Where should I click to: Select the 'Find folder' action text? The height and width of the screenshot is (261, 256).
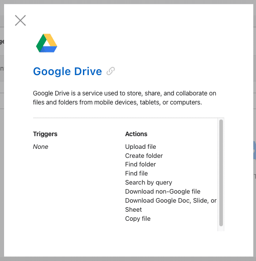pyautogui.click(x=140, y=164)
